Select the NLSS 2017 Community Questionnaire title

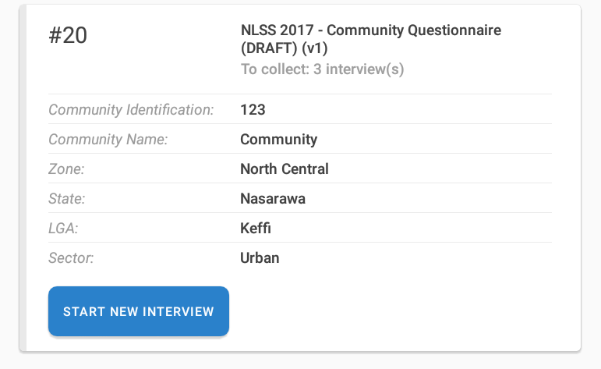370,30
